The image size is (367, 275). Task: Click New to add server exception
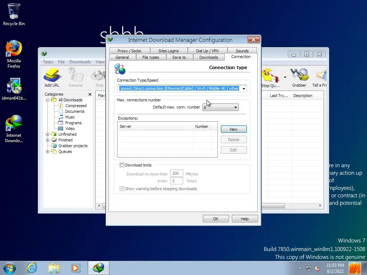pyautogui.click(x=234, y=129)
